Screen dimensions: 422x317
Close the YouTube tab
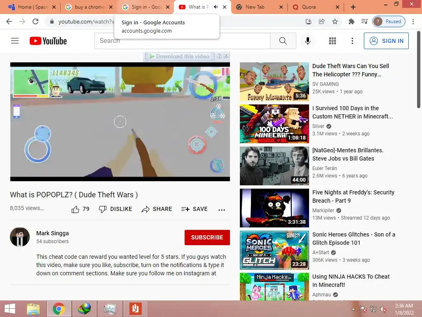(x=225, y=7)
